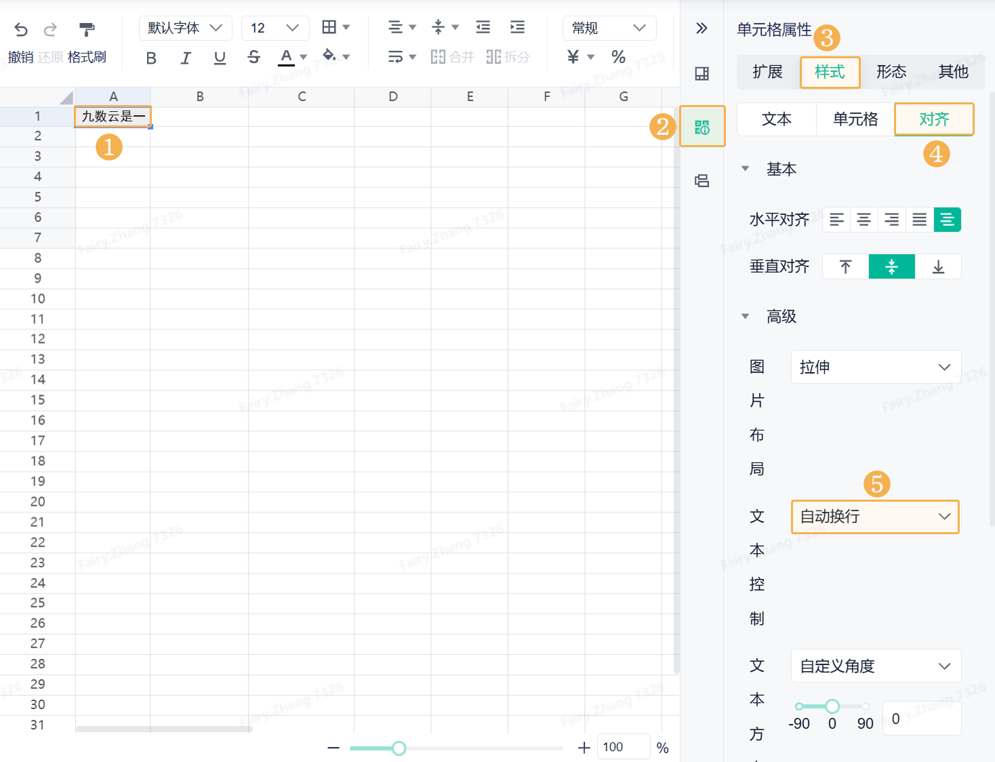Viewport: 995px width, 762px height.
Task: Click the text angle slider handle
Action: pyautogui.click(x=832, y=706)
